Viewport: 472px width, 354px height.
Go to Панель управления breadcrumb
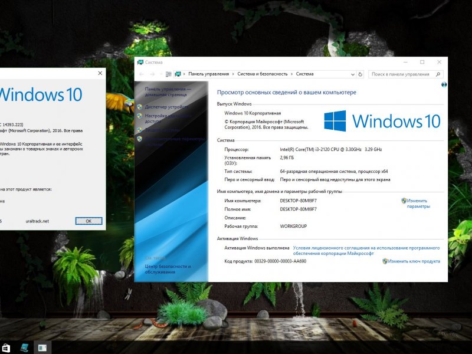[209, 74]
